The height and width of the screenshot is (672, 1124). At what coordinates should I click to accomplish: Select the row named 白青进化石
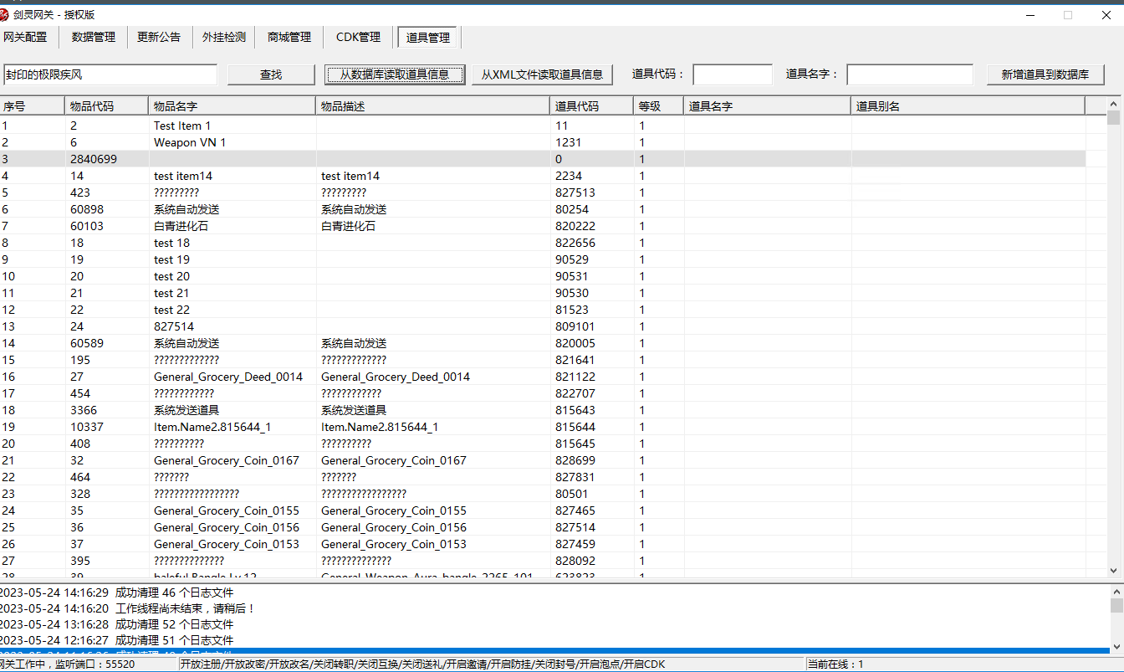pyautogui.click(x=181, y=226)
